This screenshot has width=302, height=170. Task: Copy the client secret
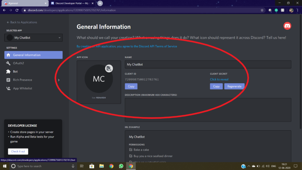pos(216,86)
